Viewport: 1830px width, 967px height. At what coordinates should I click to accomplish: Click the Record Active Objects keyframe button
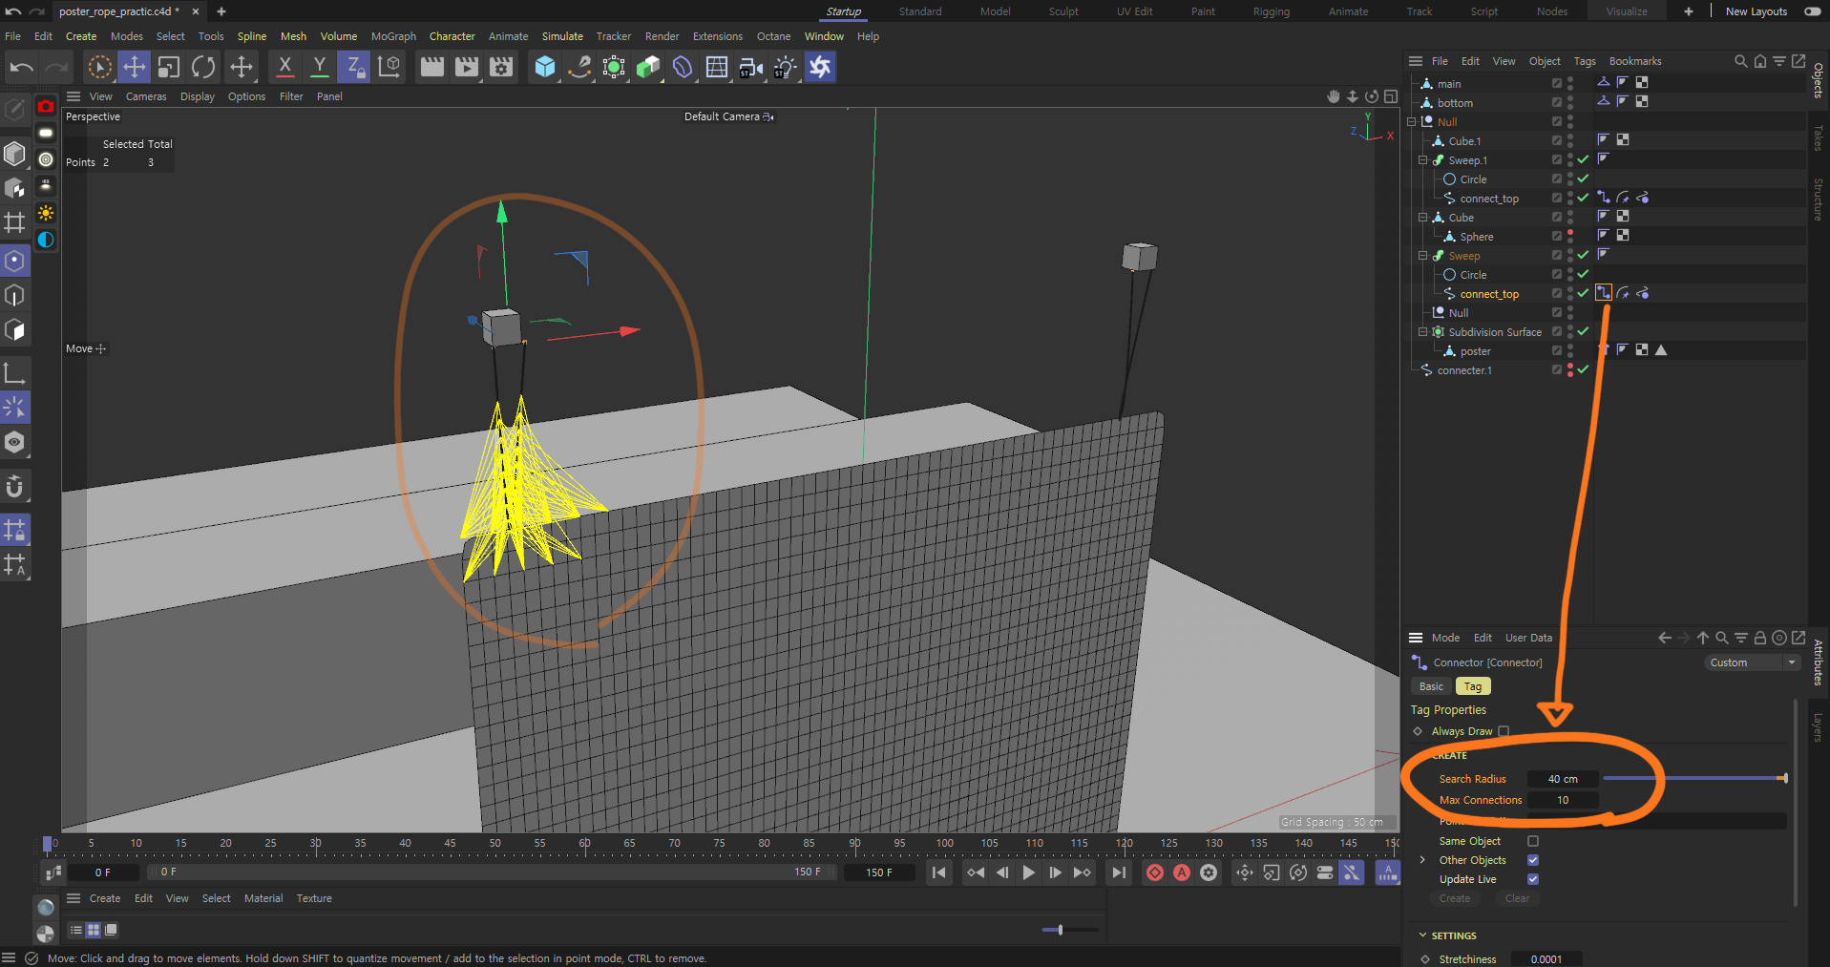(x=1155, y=872)
